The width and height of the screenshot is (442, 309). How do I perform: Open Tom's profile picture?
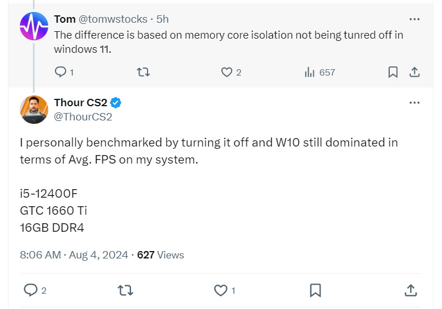[x=33, y=26]
